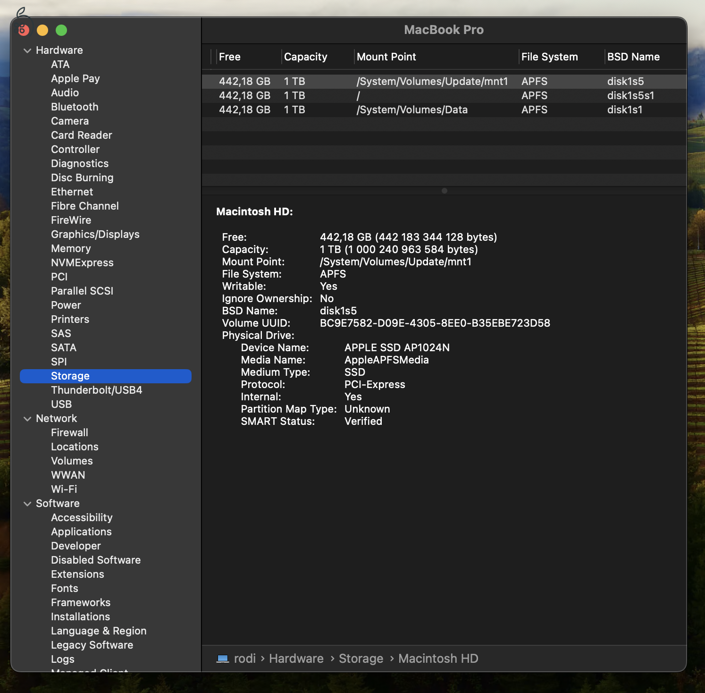
Task: Select Developer under Software
Action: click(76, 546)
